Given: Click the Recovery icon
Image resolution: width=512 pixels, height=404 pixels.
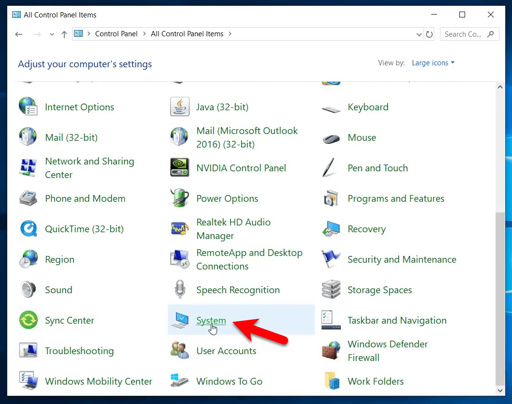Looking at the screenshot, I should click(331, 228).
